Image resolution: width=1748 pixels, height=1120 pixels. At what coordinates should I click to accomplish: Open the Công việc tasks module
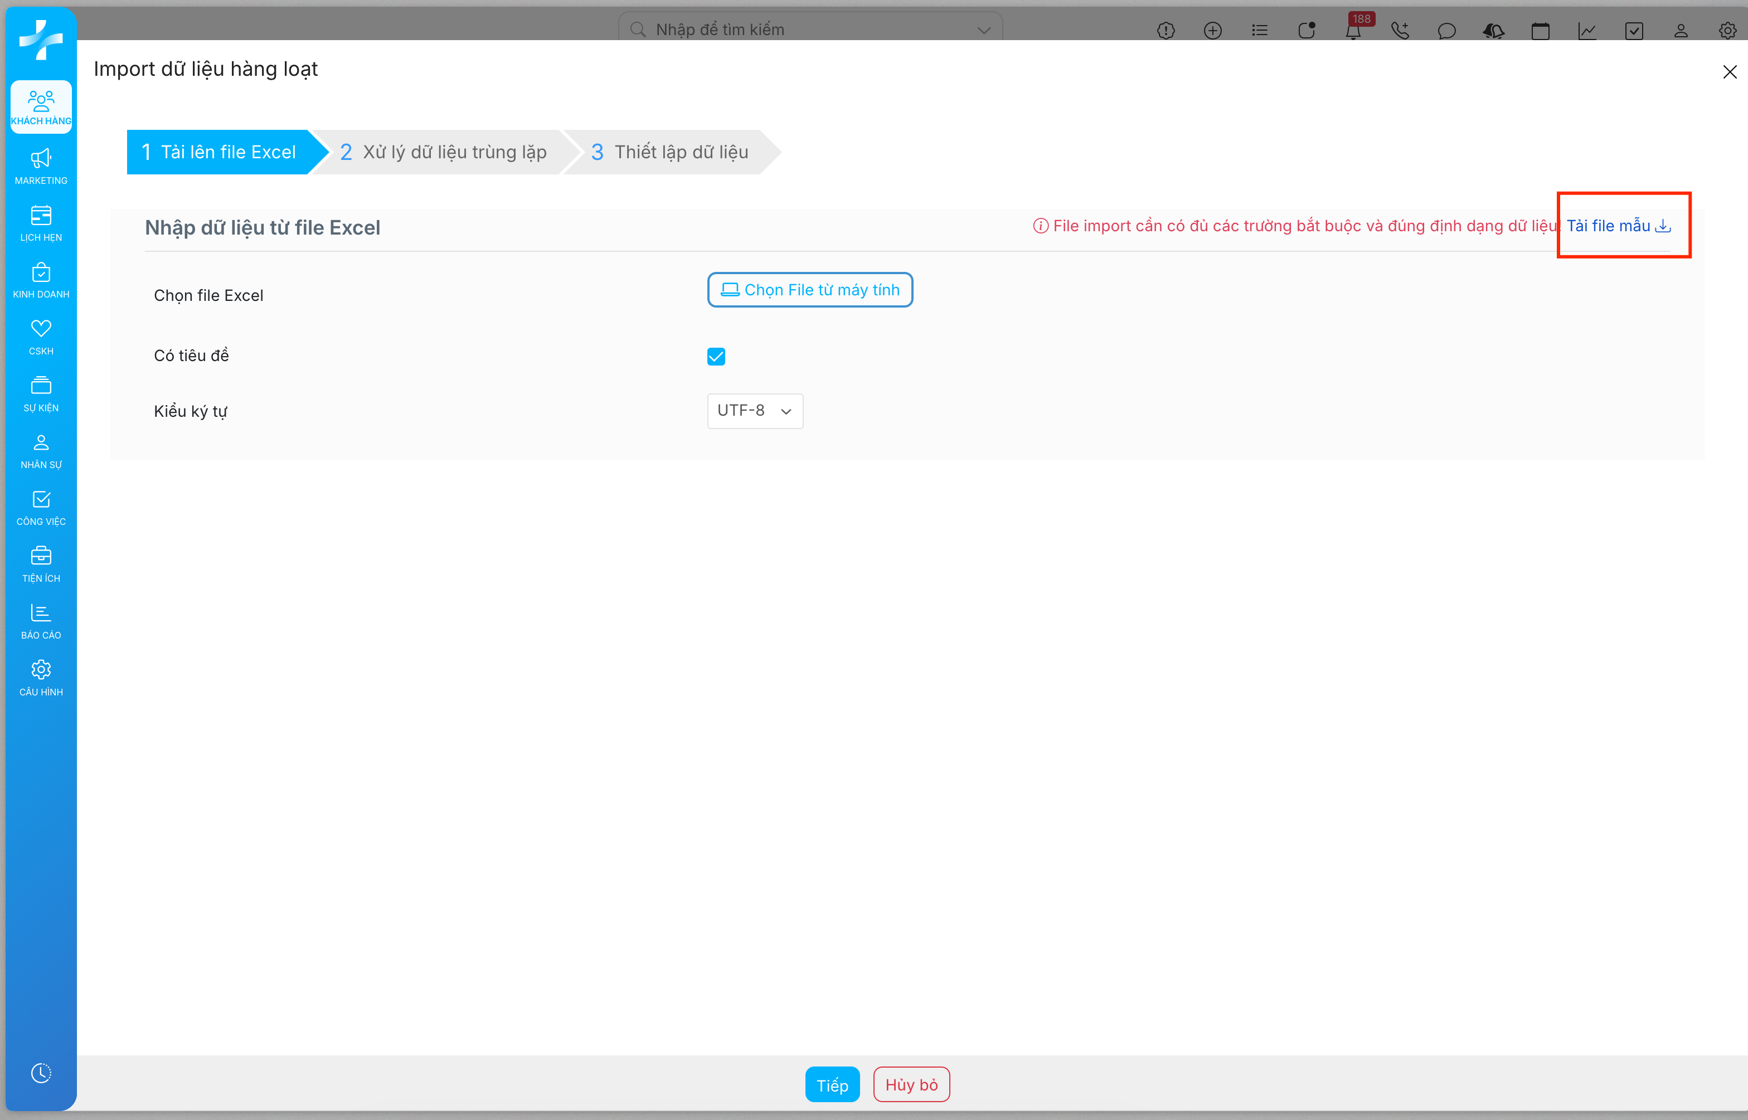coord(41,508)
